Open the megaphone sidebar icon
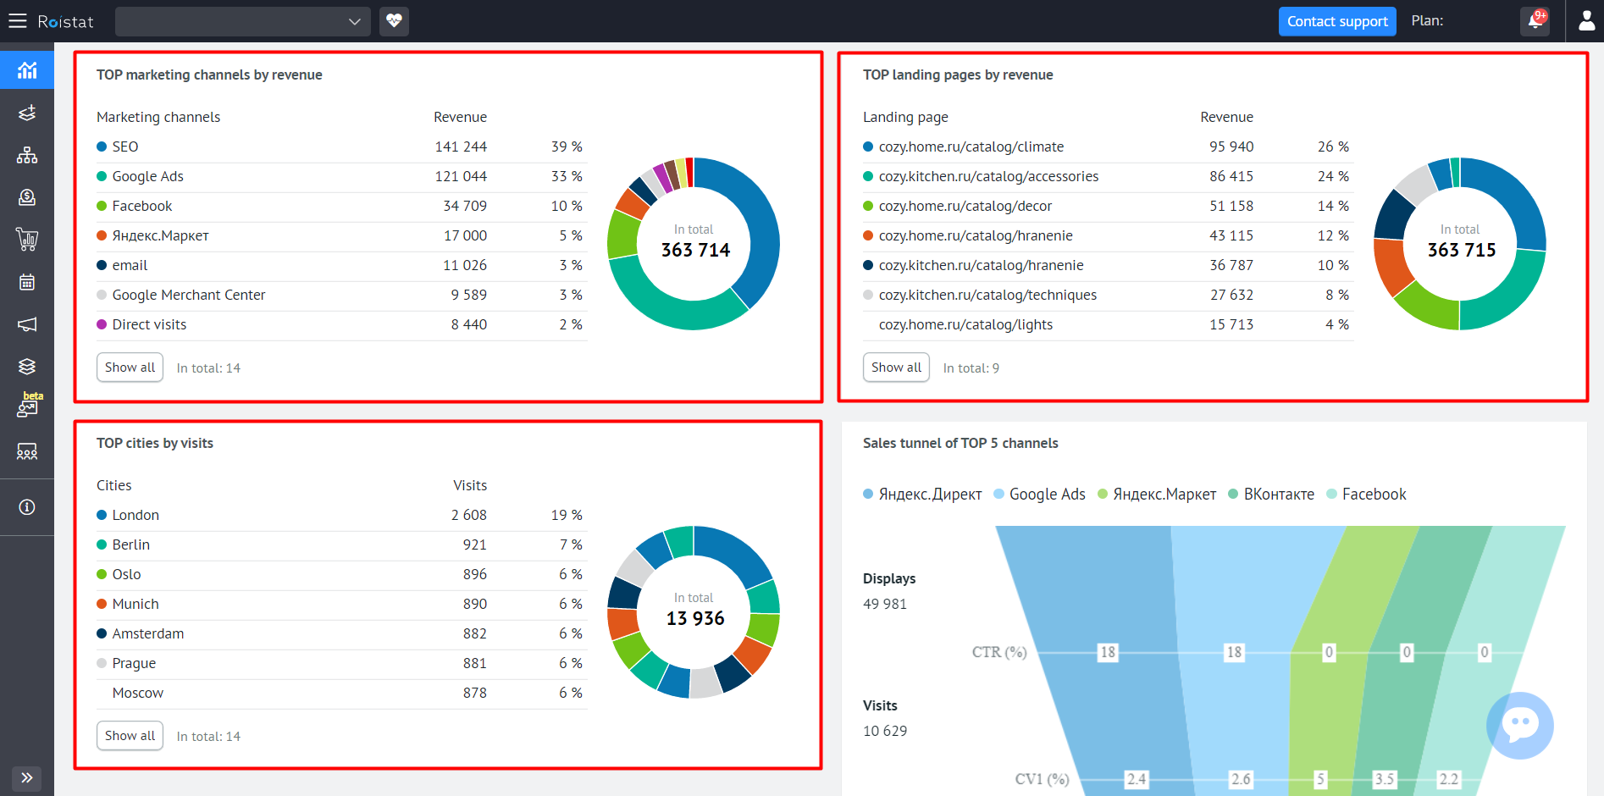The width and height of the screenshot is (1604, 796). click(x=27, y=324)
